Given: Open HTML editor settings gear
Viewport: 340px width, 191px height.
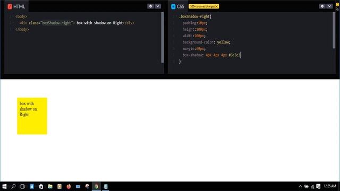Looking at the screenshot, I should point(150,6).
